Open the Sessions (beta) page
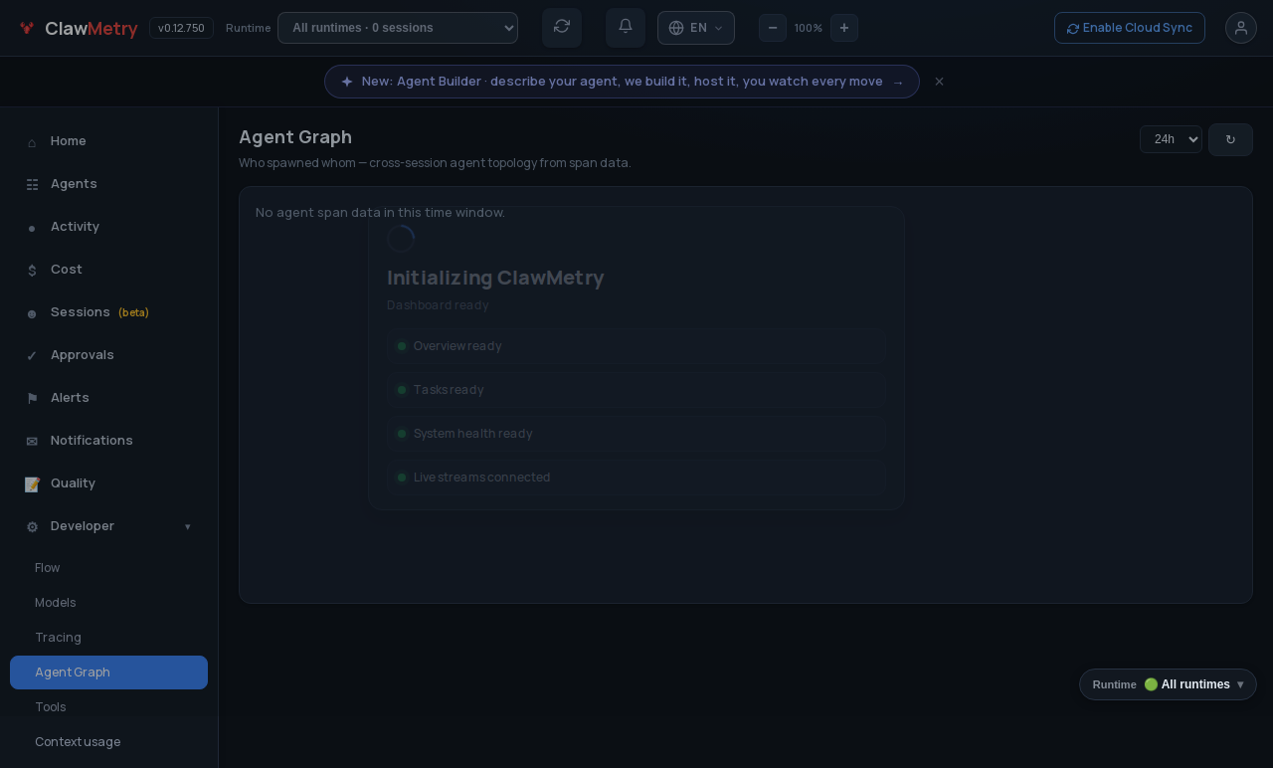This screenshot has width=1273, height=768. [x=108, y=312]
